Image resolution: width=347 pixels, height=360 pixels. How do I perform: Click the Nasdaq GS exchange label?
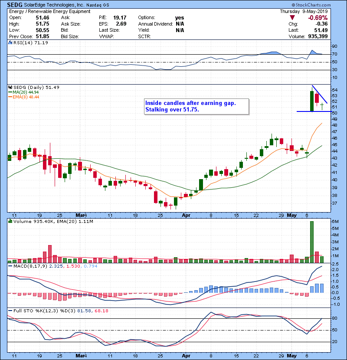pyautogui.click(x=98, y=5)
